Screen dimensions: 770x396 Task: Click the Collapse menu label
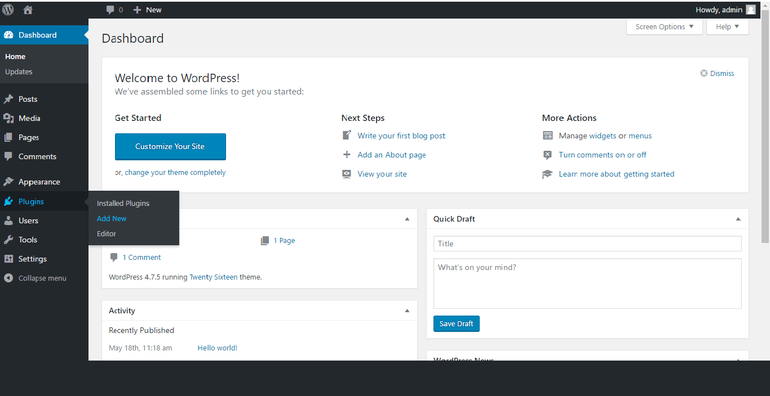coord(42,278)
